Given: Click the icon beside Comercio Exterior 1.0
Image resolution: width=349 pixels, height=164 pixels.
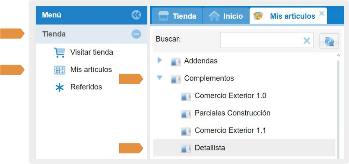Looking at the screenshot, I should [x=186, y=96].
